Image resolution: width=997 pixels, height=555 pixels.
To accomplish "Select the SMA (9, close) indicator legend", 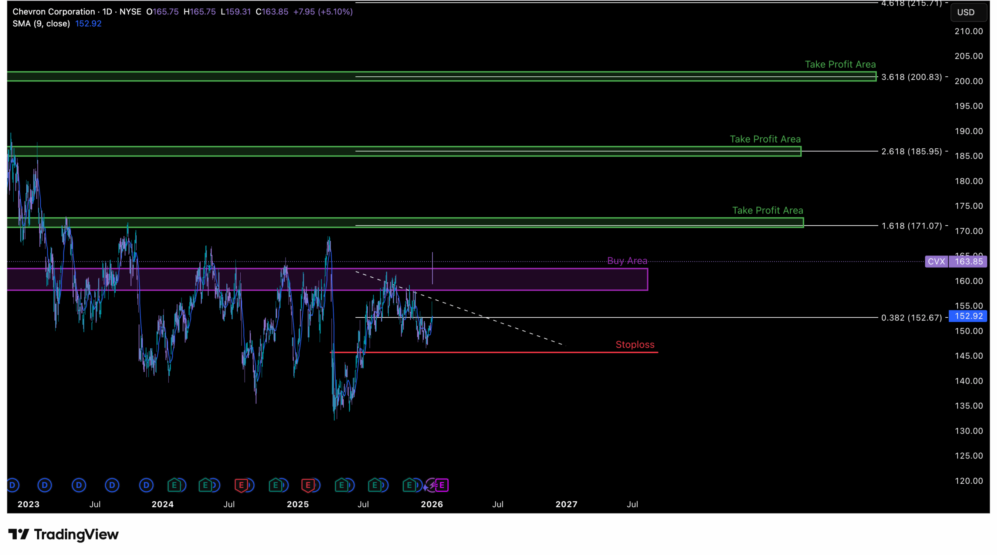I will pos(41,23).
